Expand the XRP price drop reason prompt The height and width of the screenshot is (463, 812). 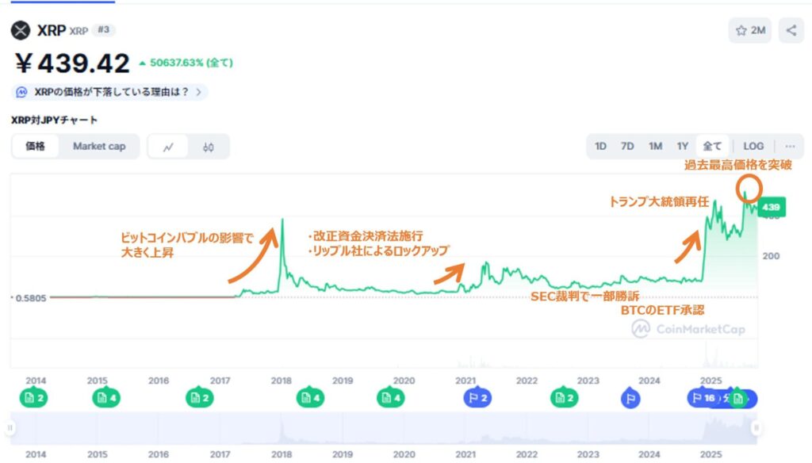(111, 92)
